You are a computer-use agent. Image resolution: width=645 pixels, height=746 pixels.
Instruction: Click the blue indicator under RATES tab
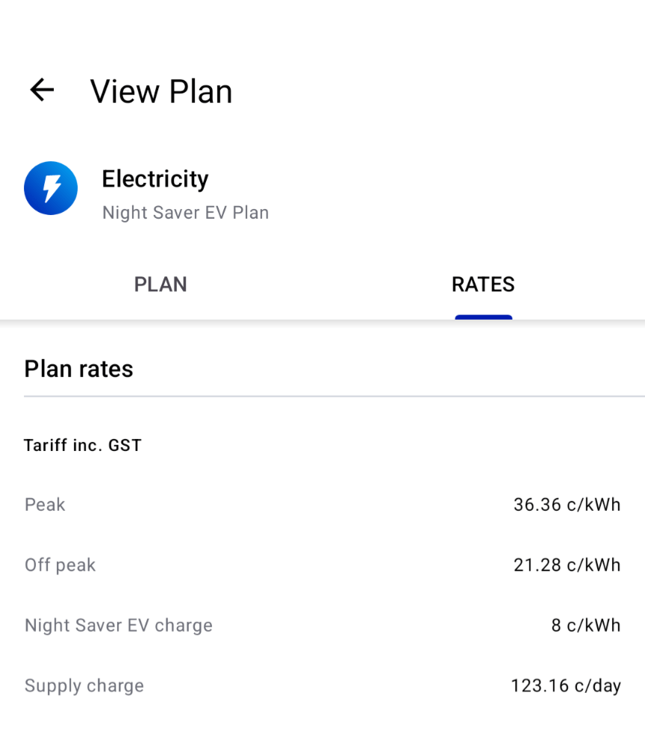pos(484,317)
